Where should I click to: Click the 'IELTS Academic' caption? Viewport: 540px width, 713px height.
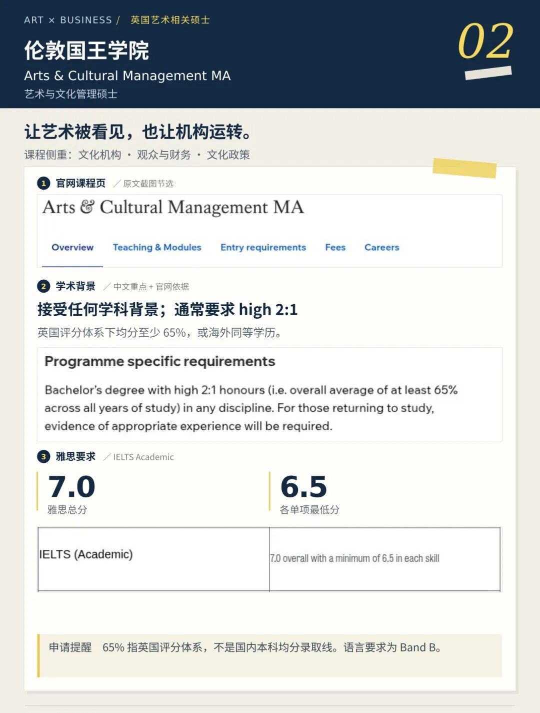click(x=143, y=457)
